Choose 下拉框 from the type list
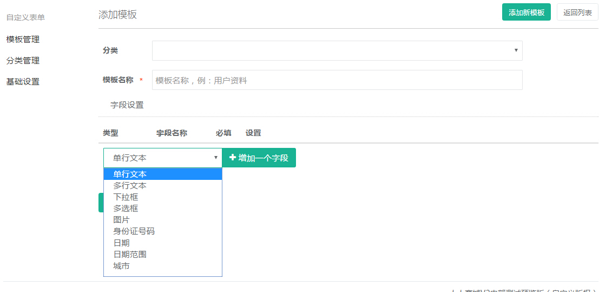Image resolution: width=599 pixels, height=292 pixels. [x=126, y=197]
